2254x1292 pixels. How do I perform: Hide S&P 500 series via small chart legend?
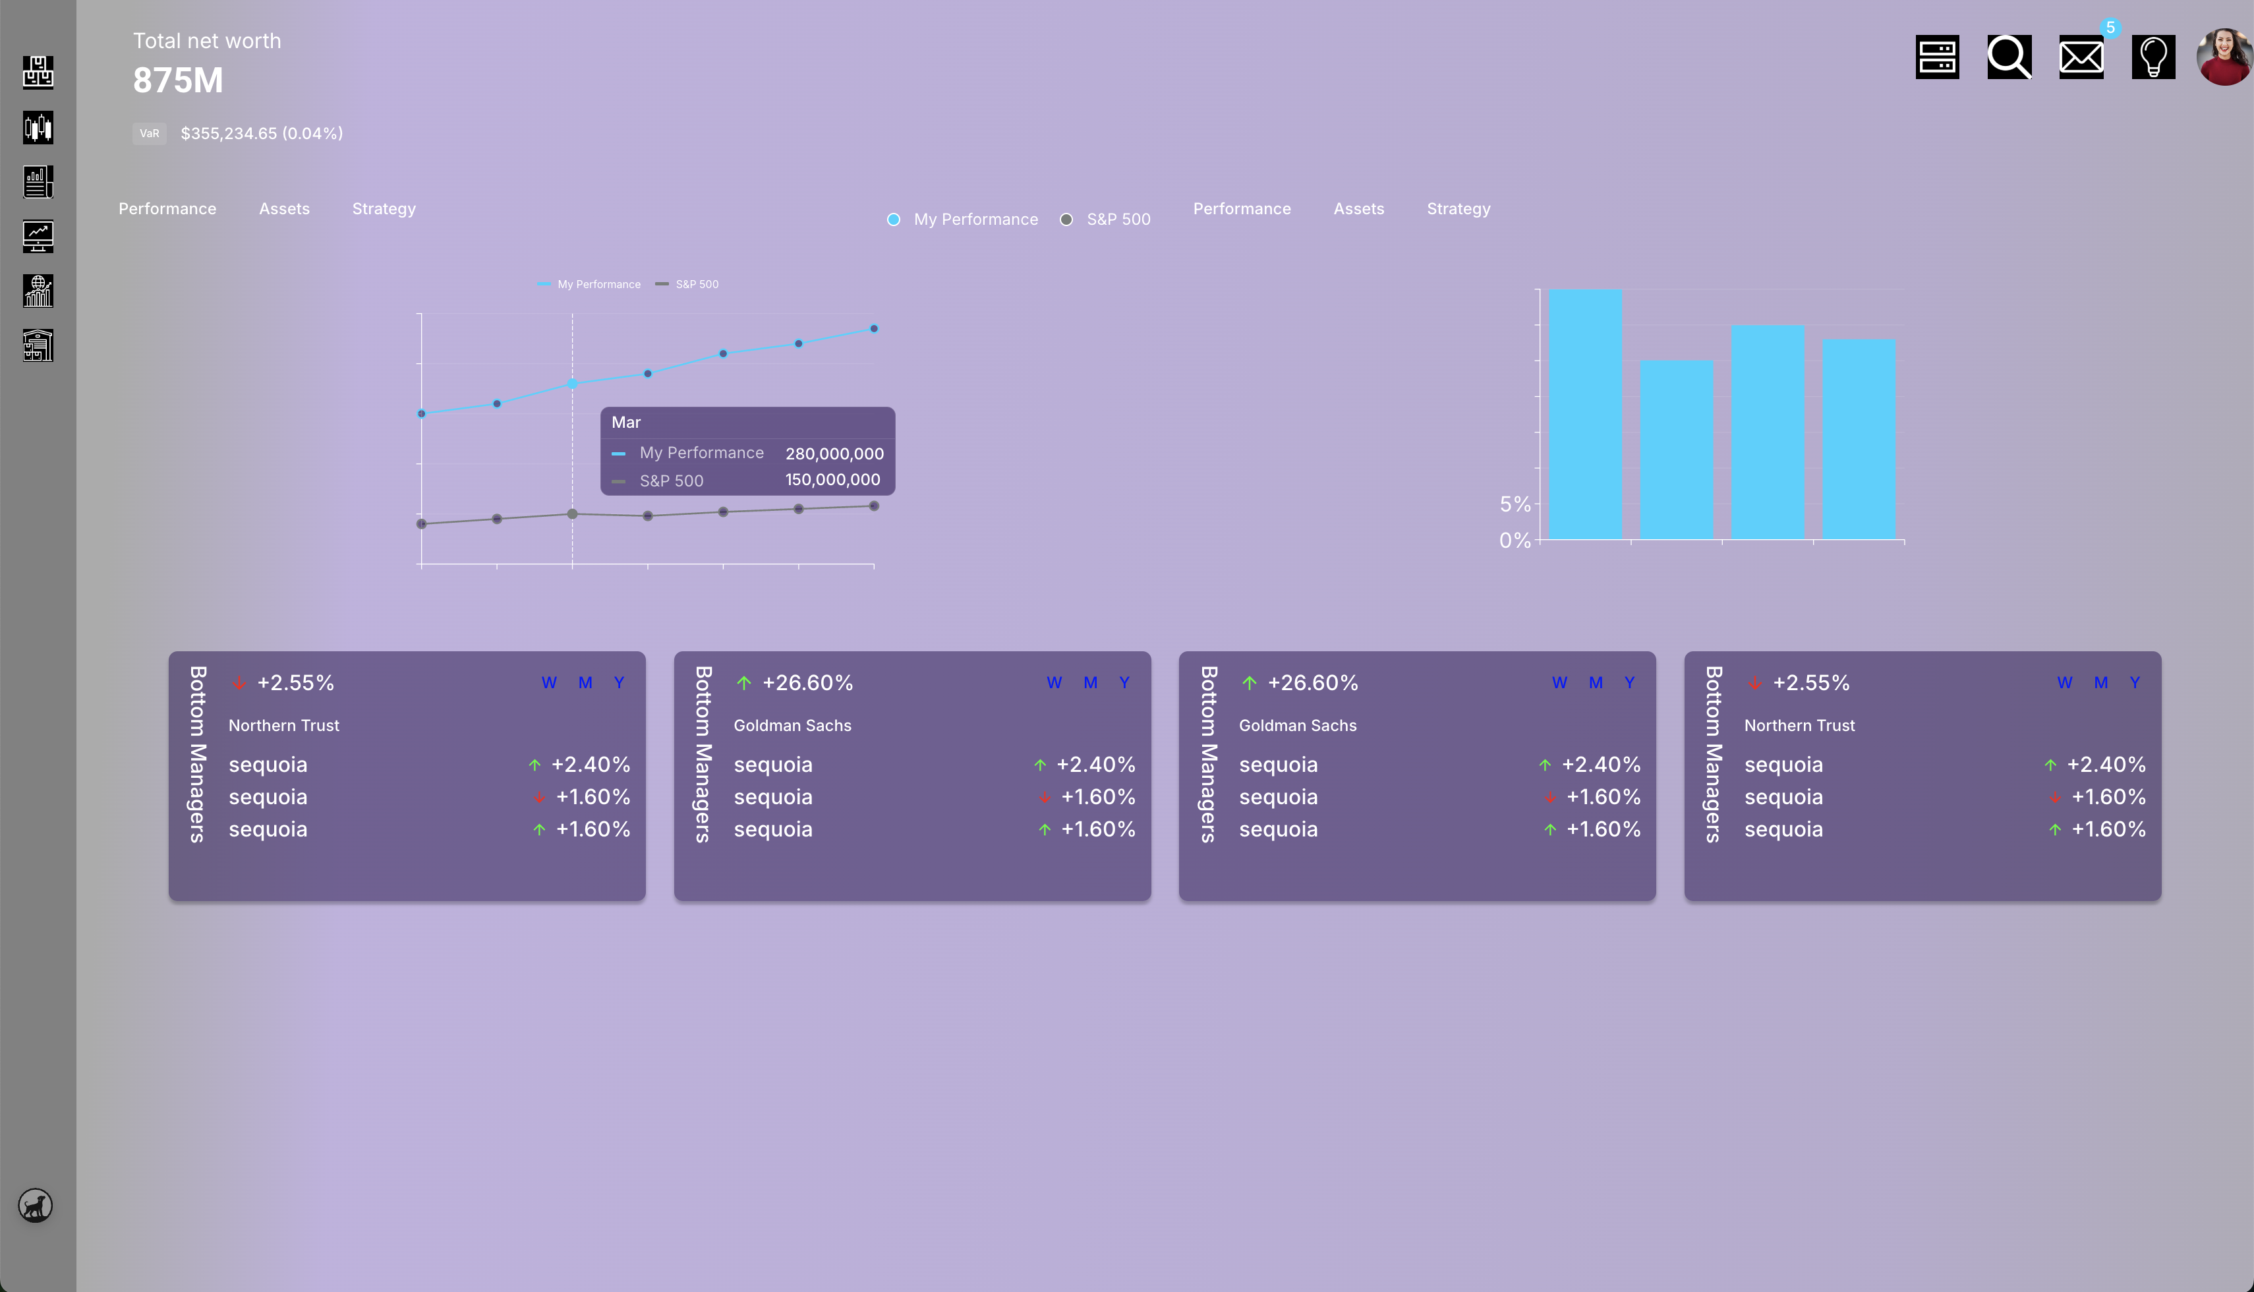tap(697, 285)
